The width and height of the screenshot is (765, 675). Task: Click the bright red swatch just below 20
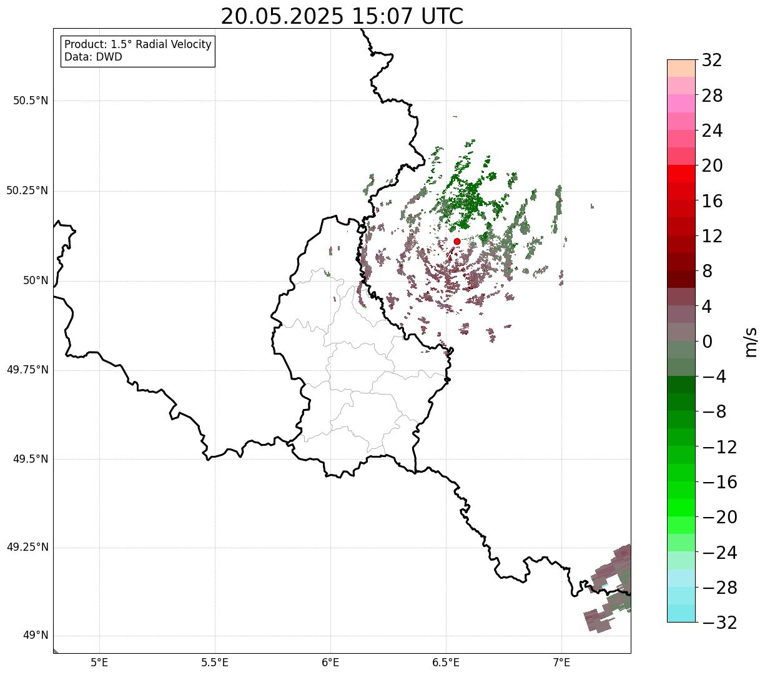[x=681, y=174]
